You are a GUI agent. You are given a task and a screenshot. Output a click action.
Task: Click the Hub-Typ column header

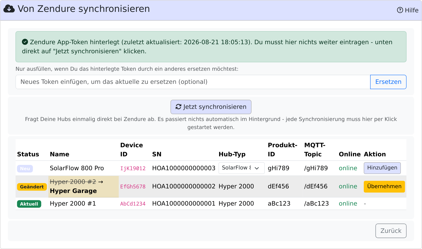(232, 154)
